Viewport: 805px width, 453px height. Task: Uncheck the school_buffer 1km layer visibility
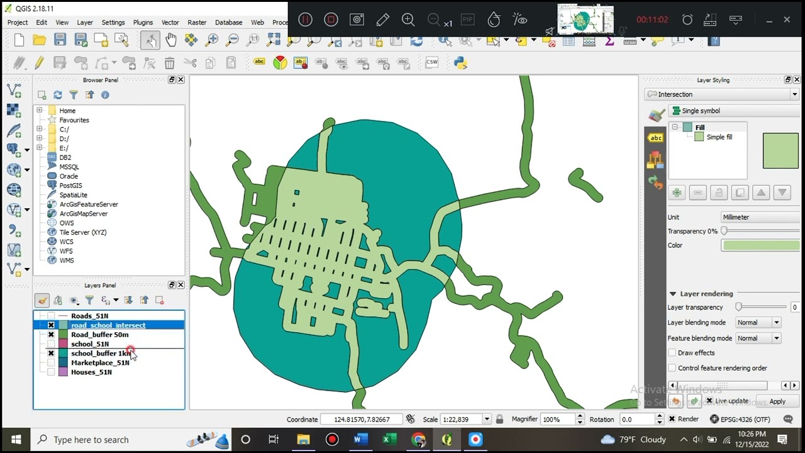(51, 354)
